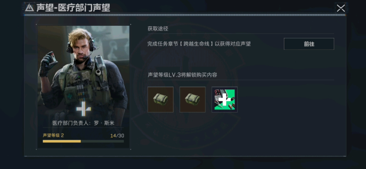Click the triangle logo beside the title
The image size is (366, 169).
click(x=29, y=8)
